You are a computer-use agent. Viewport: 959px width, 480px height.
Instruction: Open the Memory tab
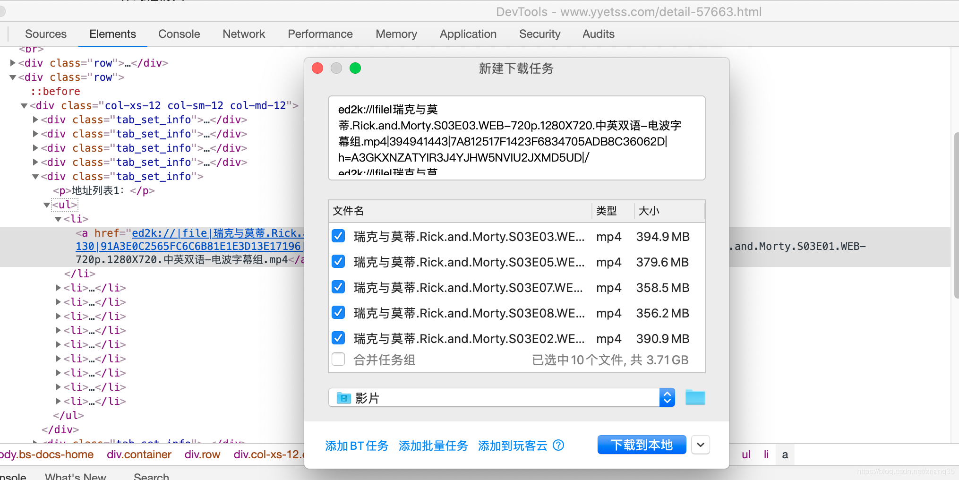pyautogui.click(x=396, y=34)
